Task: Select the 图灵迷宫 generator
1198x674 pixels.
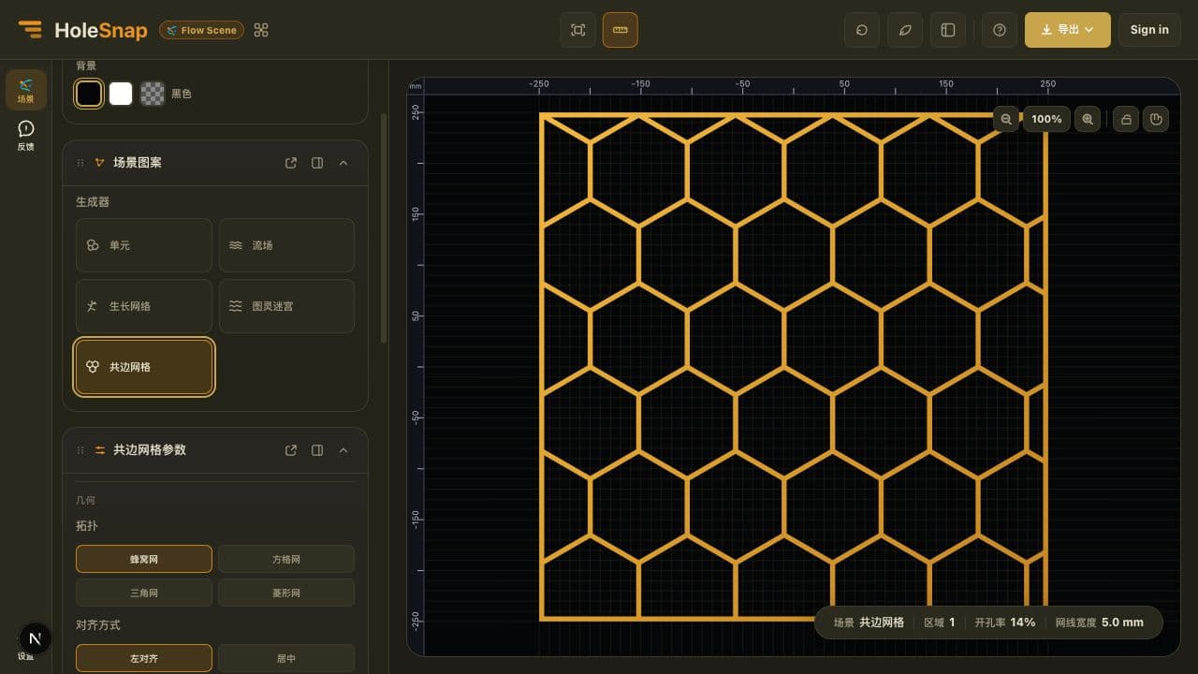Action: (x=286, y=306)
